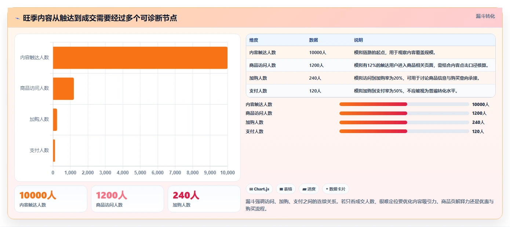Viewport: 510px width, 227px height.
Task: Click the 1200人 value in the table
Action: pos(316,65)
